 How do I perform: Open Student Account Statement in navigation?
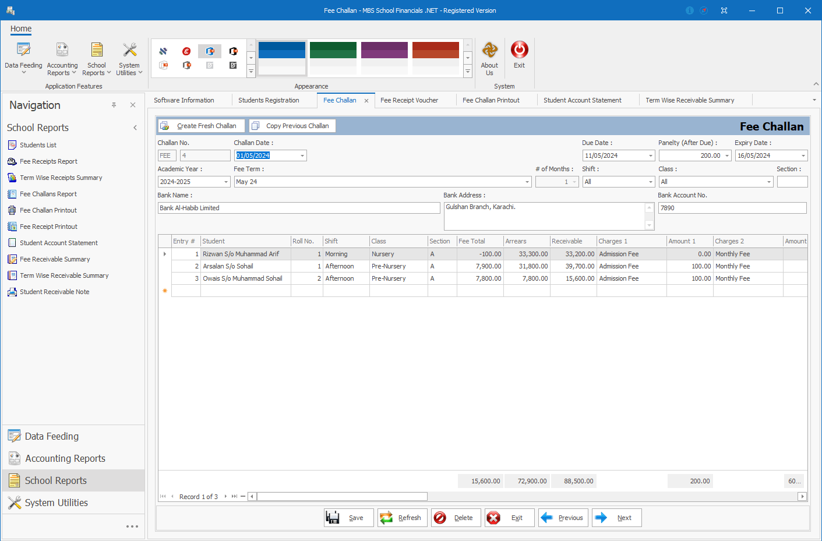[58, 243]
